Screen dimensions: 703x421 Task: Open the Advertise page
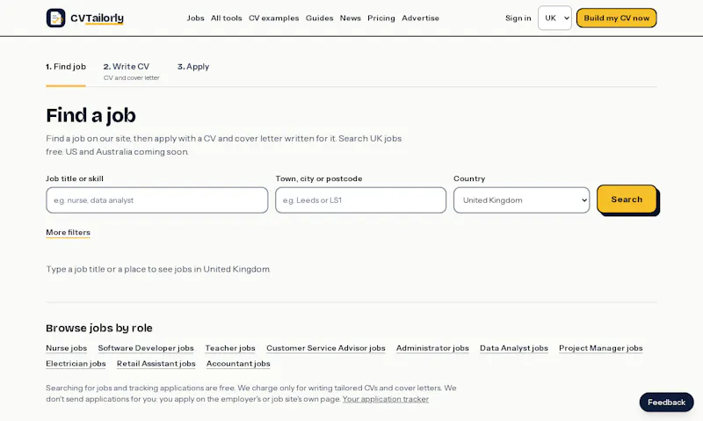pos(421,18)
